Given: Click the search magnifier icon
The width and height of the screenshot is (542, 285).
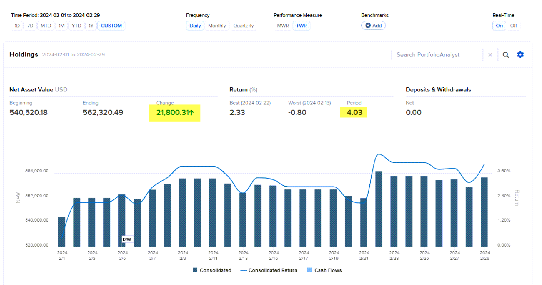Looking at the screenshot, I should 506,55.
